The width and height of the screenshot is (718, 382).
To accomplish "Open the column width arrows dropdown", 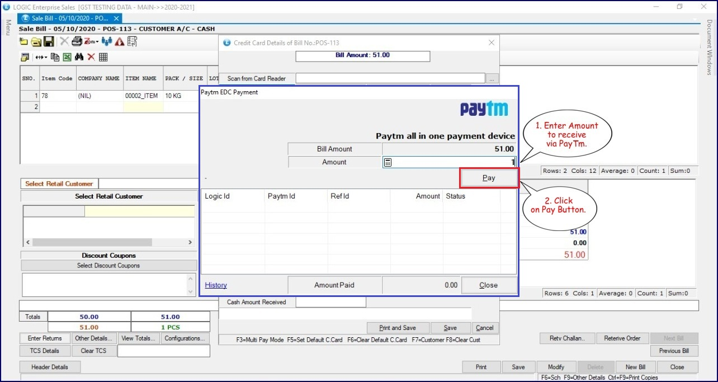I will (41, 57).
